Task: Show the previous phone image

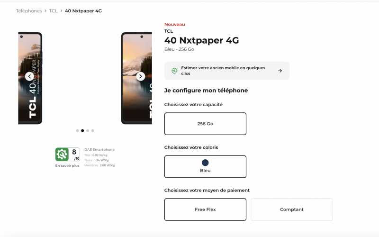Action: (x=29, y=76)
